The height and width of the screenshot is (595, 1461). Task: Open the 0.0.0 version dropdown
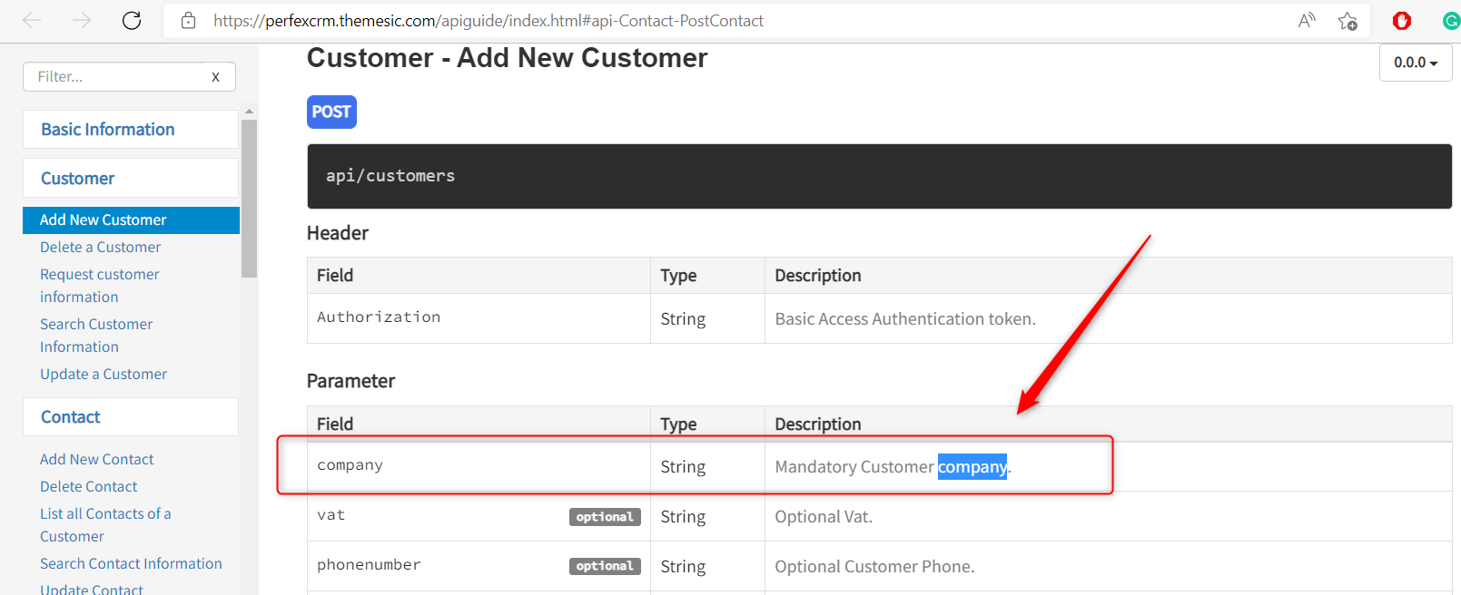point(1416,63)
